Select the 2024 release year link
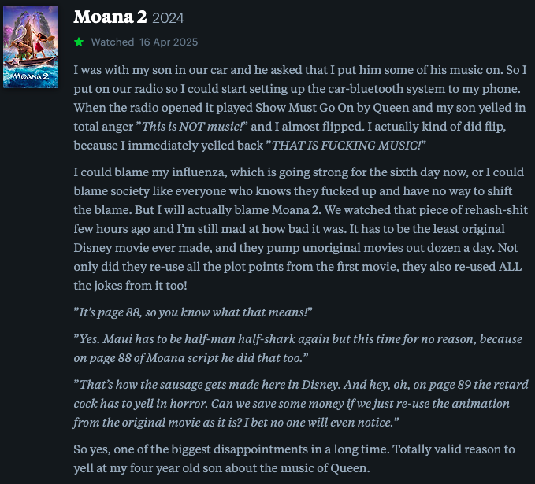The image size is (535, 484). (x=168, y=18)
